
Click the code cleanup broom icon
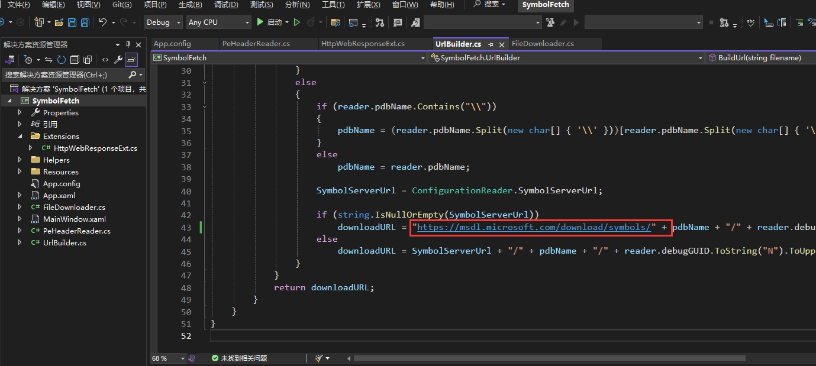[319, 358]
